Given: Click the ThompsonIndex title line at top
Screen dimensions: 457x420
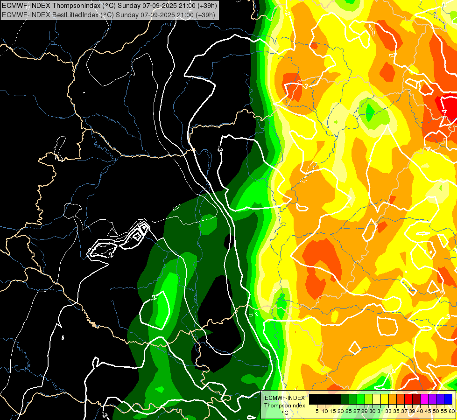Looking at the screenshot, I should tap(108, 5).
